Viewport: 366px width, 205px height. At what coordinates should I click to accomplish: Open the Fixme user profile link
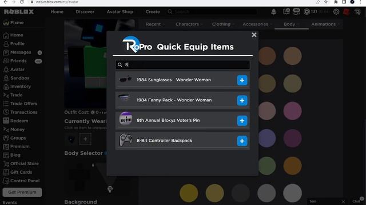click(14, 23)
